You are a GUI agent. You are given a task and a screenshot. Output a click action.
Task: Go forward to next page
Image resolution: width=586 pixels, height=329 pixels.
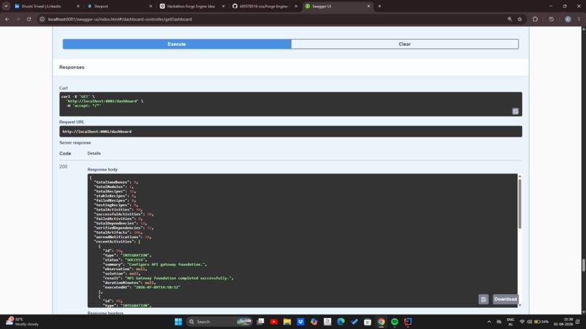pyautogui.click(x=18, y=19)
